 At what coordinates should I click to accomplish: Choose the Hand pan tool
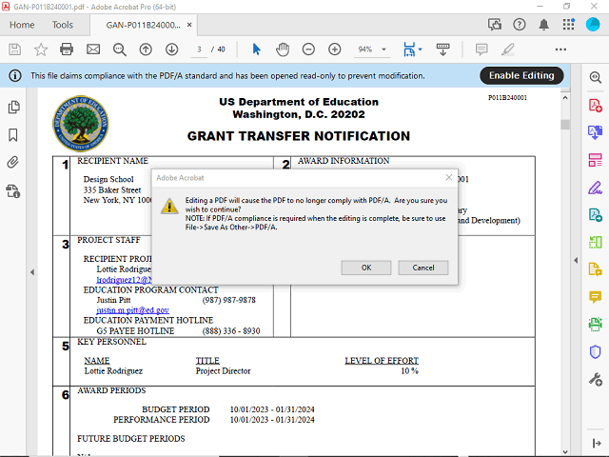283,50
